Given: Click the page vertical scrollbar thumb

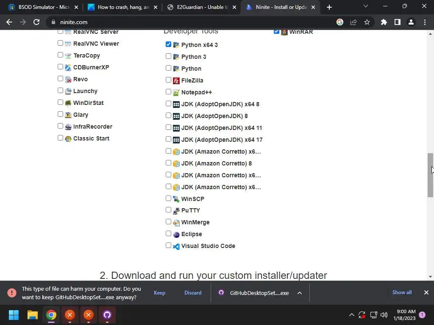Looking at the screenshot, I should click(x=430, y=175).
